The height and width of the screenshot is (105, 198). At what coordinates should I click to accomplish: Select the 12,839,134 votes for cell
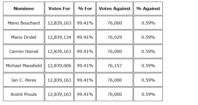click(59, 37)
